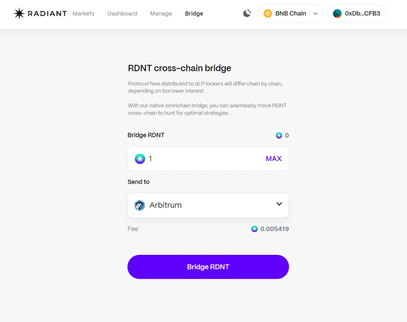Click the purple Bridge RDNT button

pyautogui.click(x=208, y=267)
